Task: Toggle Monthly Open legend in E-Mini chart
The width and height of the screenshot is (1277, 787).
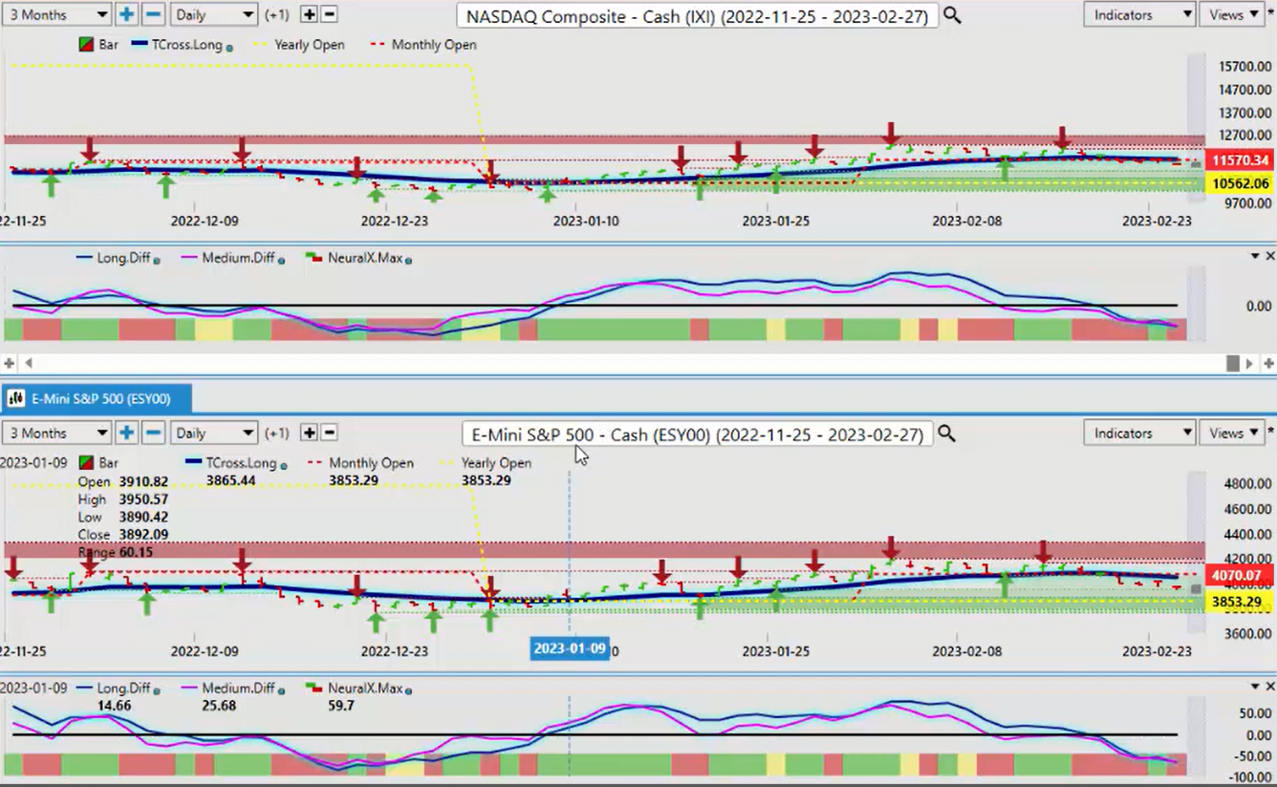Action: [x=360, y=463]
